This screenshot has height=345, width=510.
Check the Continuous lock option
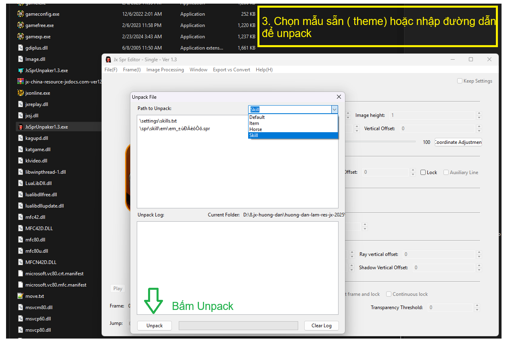click(x=389, y=294)
